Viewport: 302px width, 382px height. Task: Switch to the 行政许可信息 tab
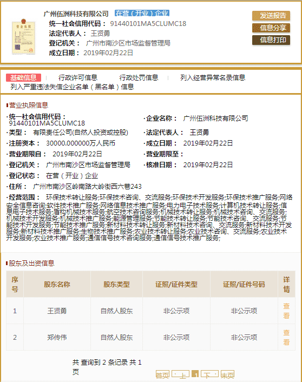78,78
